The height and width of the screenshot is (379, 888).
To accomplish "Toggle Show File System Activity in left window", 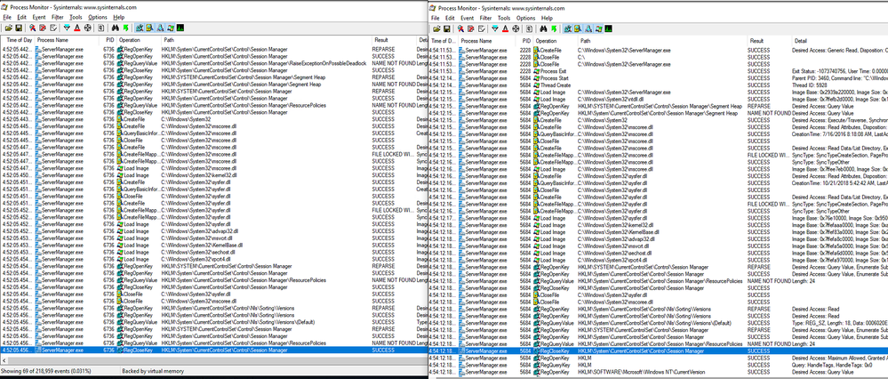I will [150, 28].
